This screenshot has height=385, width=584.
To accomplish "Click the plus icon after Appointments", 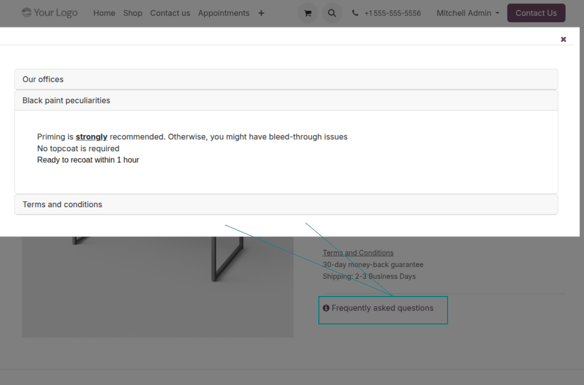I will coord(261,13).
